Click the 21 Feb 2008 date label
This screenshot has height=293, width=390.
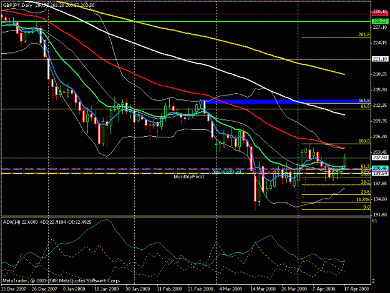(201, 289)
